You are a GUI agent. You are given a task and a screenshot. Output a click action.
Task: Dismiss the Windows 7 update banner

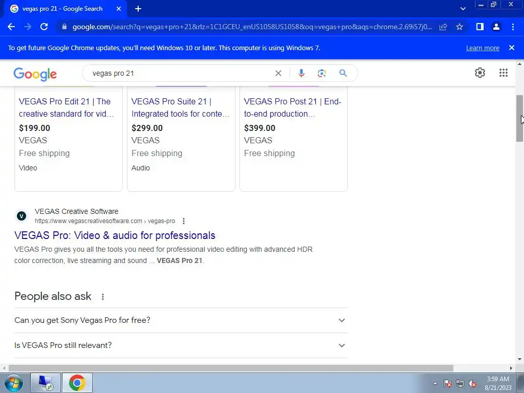coord(511,48)
